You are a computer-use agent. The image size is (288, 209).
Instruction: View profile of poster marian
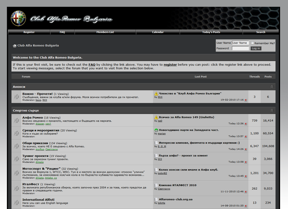pos(162,134)
